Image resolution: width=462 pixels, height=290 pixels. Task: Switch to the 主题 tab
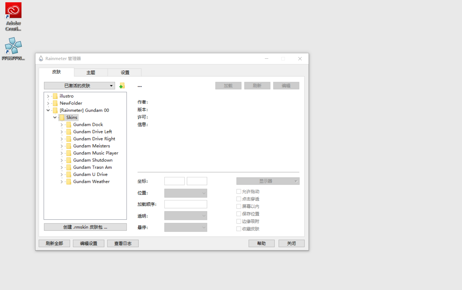click(91, 73)
